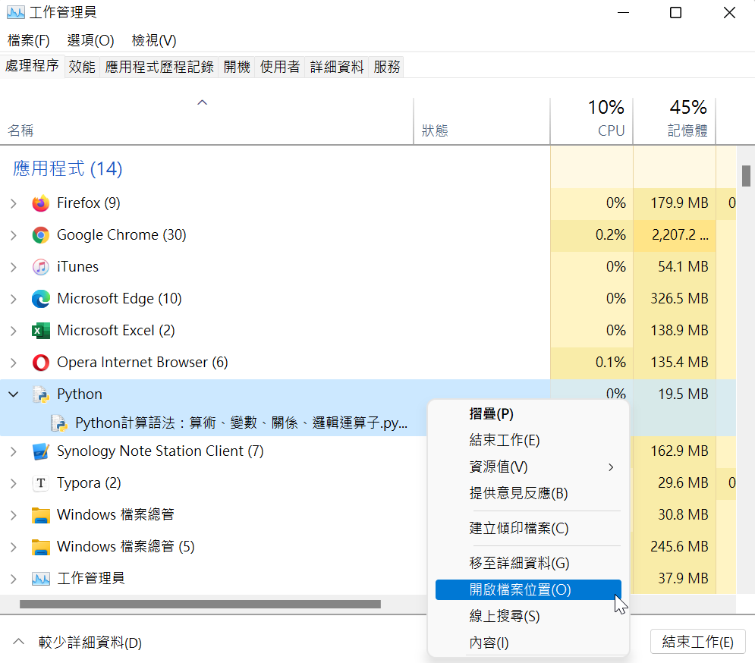This screenshot has height=663, width=755.
Task: Switch to the 使用者 tab
Action: tap(280, 67)
